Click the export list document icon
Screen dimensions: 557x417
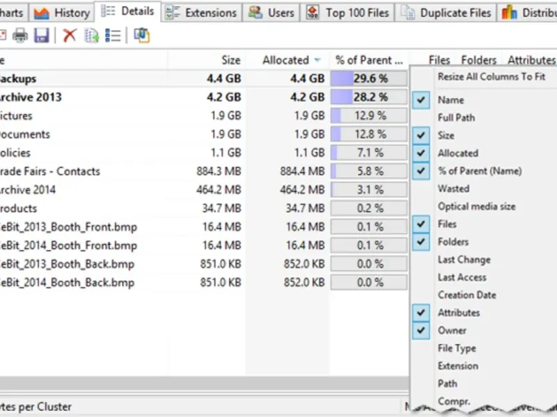[92, 35]
